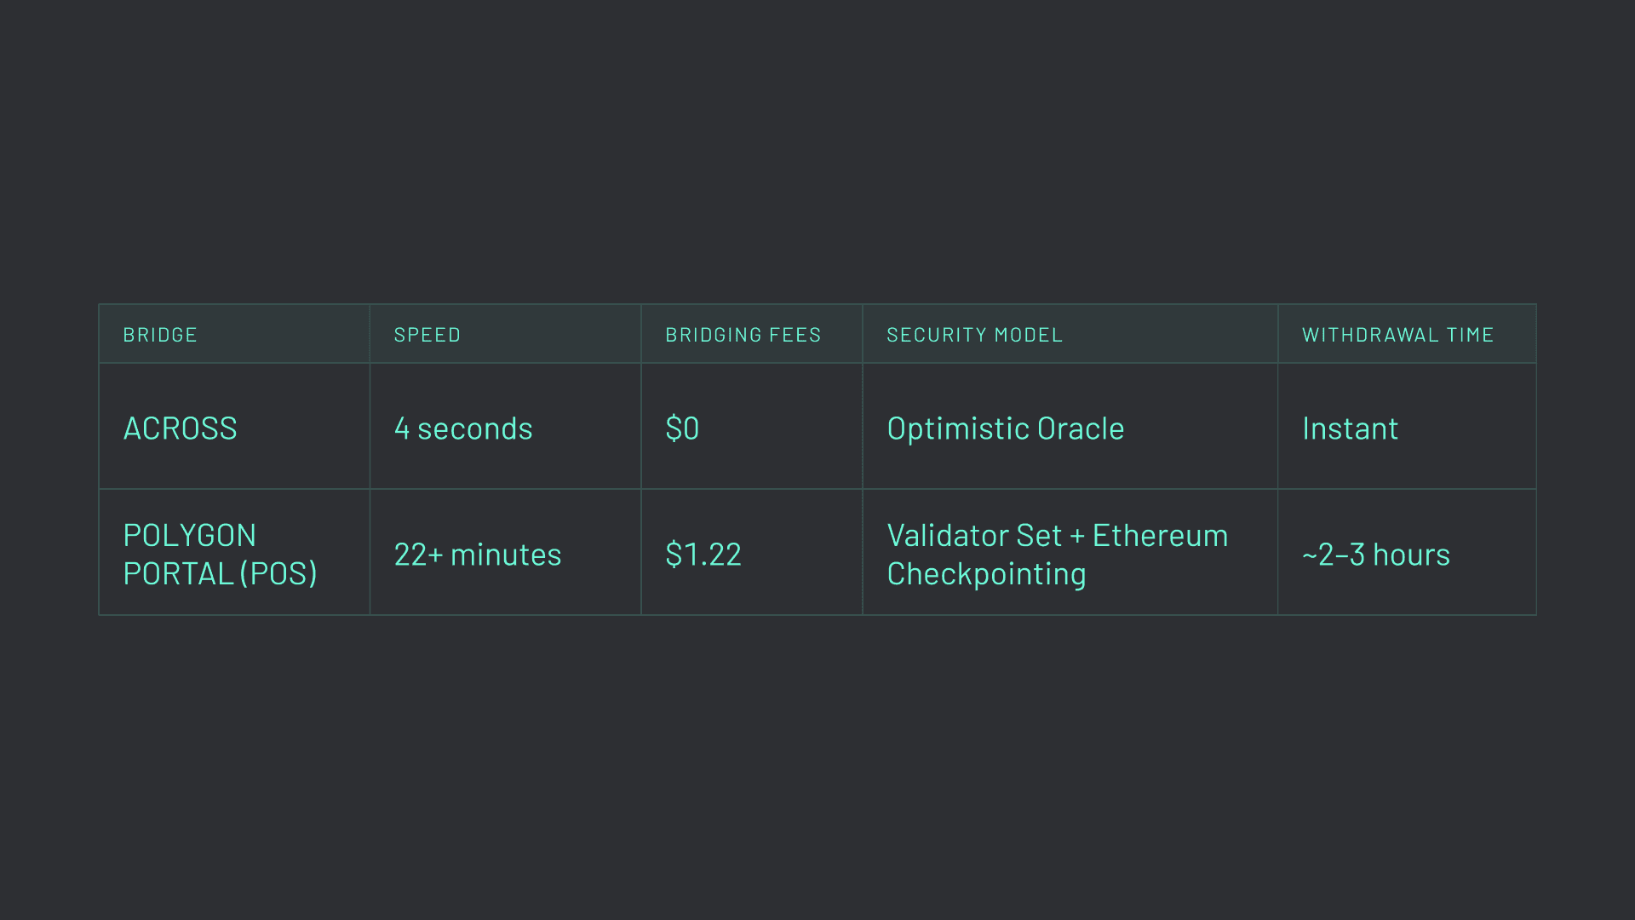1635x920 pixels.
Task: Click the BRIDGE column header
Action: (x=160, y=334)
